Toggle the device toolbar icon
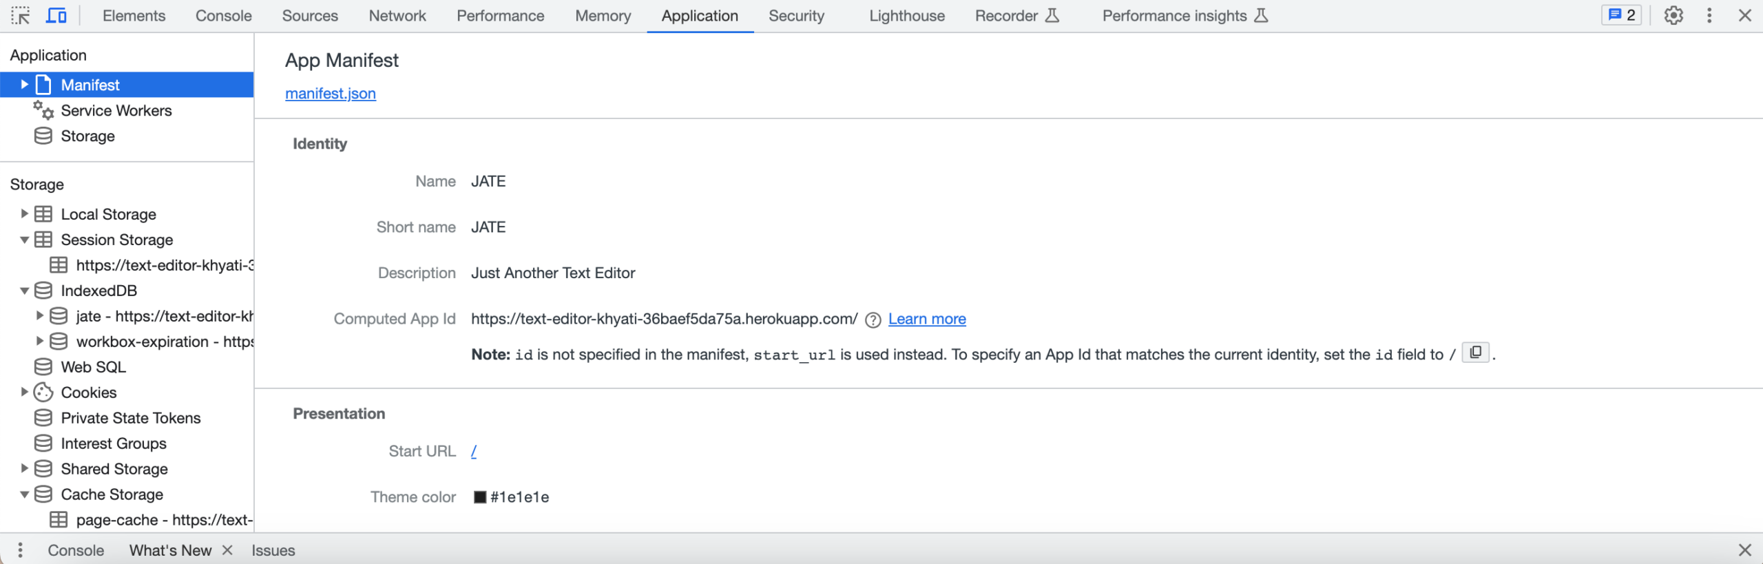The height and width of the screenshot is (564, 1763). (56, 15)
